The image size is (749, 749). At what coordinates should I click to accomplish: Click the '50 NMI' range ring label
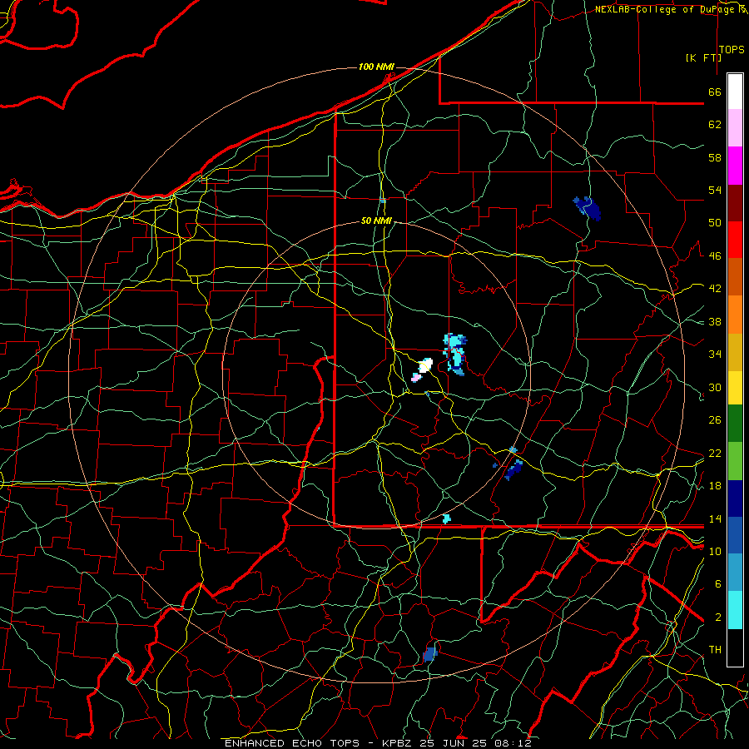coord(376,221)
